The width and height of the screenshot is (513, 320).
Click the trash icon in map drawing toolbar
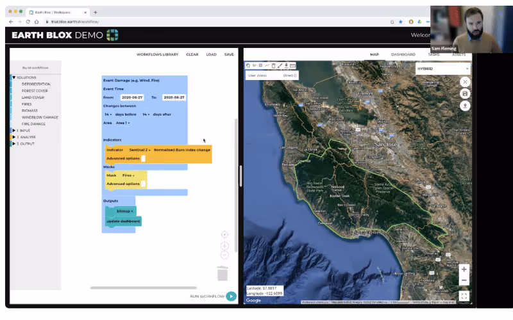pos(274,66)
